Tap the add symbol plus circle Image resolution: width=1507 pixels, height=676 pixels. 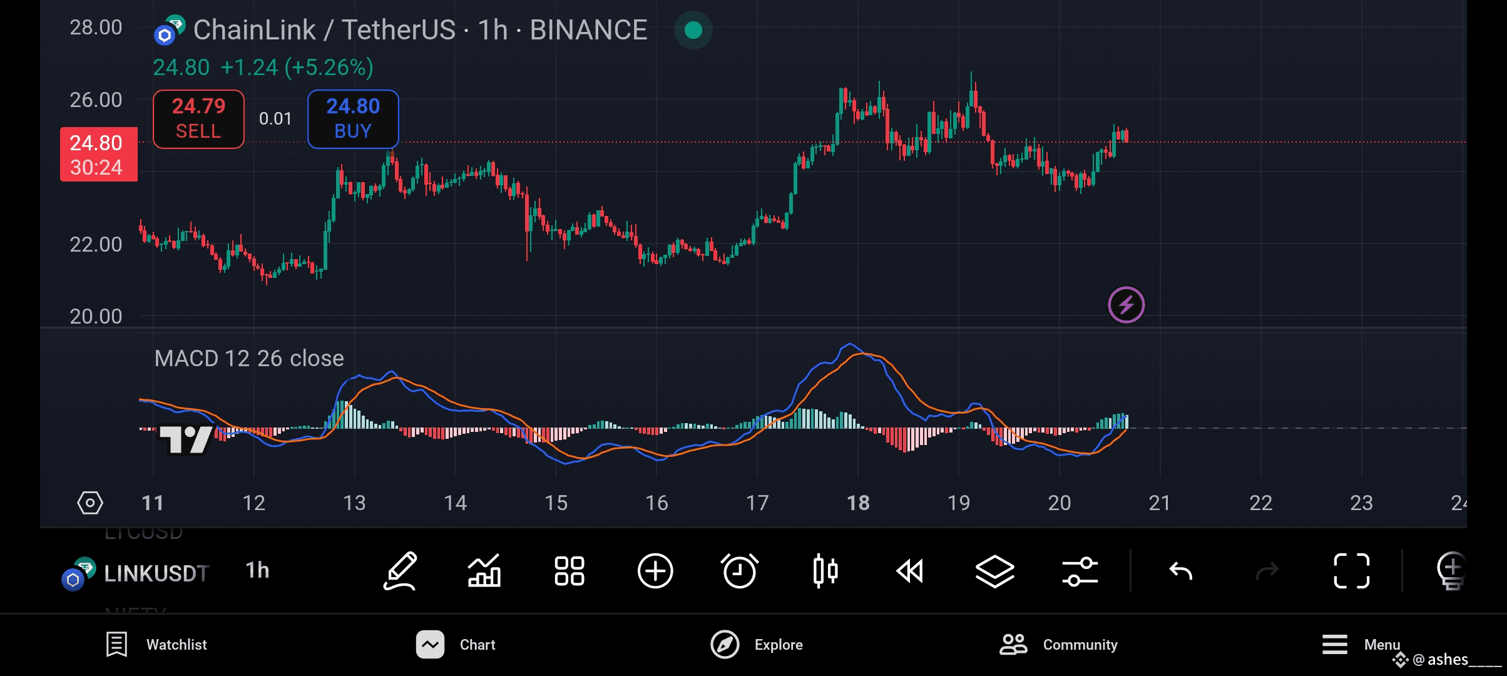[655, 571]
